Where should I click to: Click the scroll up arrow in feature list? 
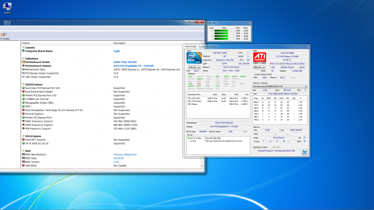[x=202, y=43]
